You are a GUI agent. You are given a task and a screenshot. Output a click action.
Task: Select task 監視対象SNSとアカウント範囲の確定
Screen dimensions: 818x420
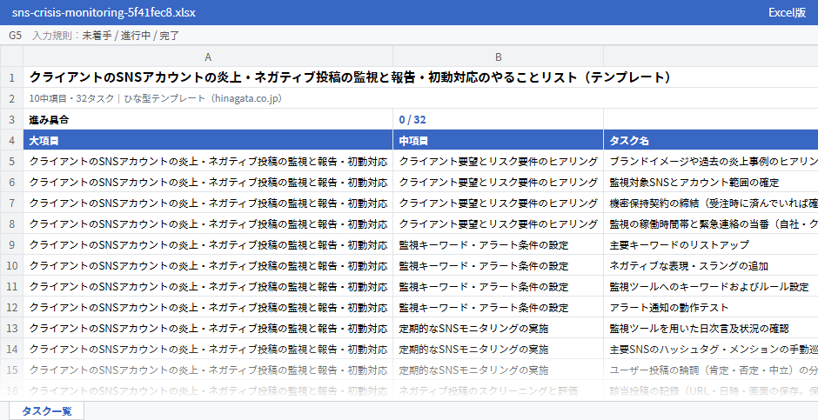[x=711, y=183]
